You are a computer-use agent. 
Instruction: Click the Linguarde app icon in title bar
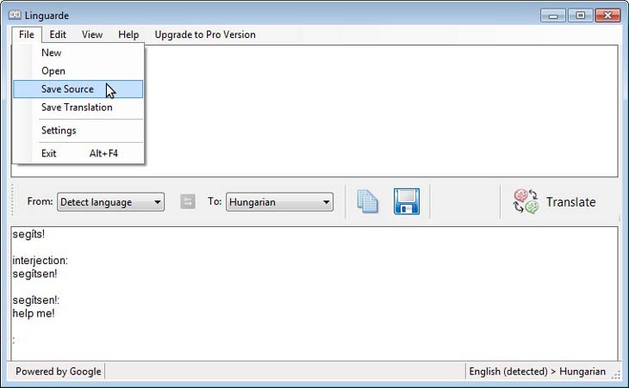pos(15,15)
